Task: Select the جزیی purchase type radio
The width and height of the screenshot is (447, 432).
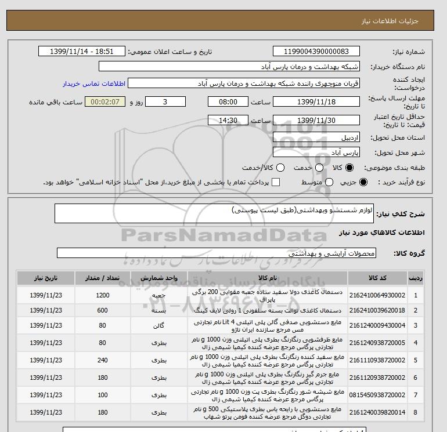Action: 363,182
